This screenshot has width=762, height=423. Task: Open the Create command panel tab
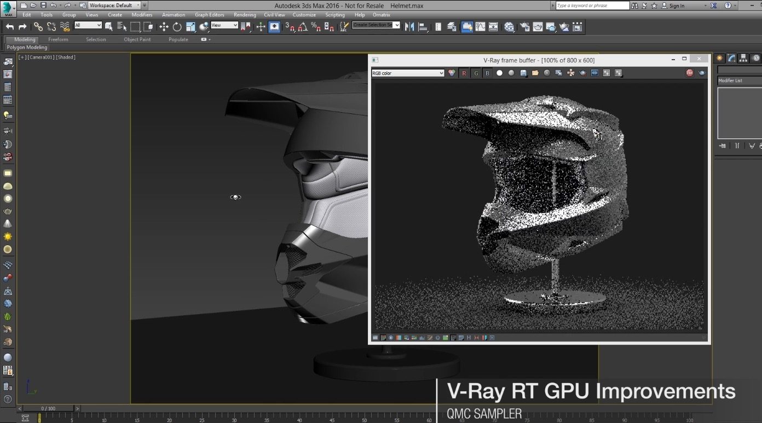pos(720,58)
